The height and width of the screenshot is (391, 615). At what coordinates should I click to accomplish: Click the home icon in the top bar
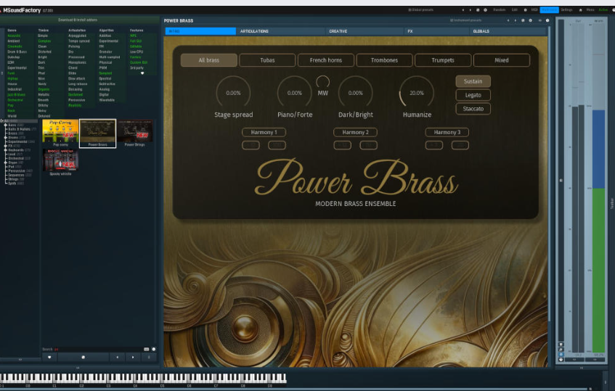coord(580,10)
